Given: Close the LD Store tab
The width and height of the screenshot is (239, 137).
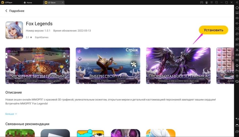Looking at the screenshot, I should pyautogui.click(x=63, y=2).
